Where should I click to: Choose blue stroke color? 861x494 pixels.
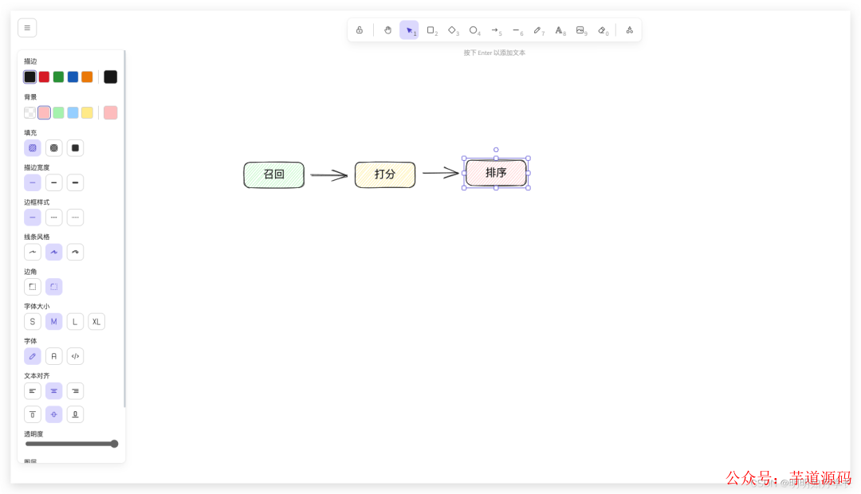point(73,76)
